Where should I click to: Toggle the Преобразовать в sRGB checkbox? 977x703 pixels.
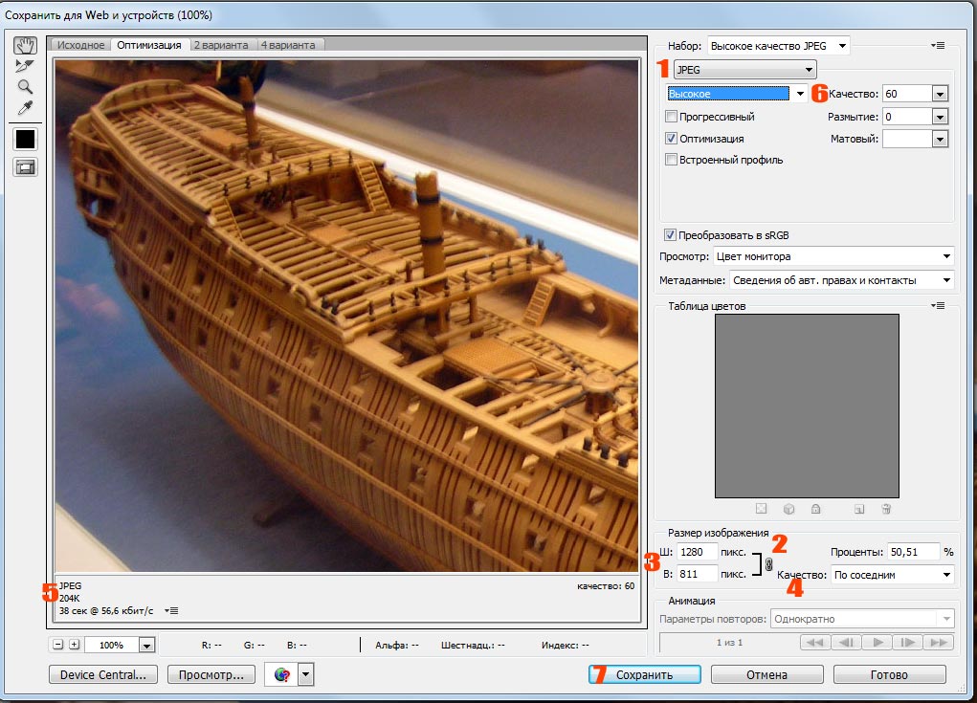point(669,234)
